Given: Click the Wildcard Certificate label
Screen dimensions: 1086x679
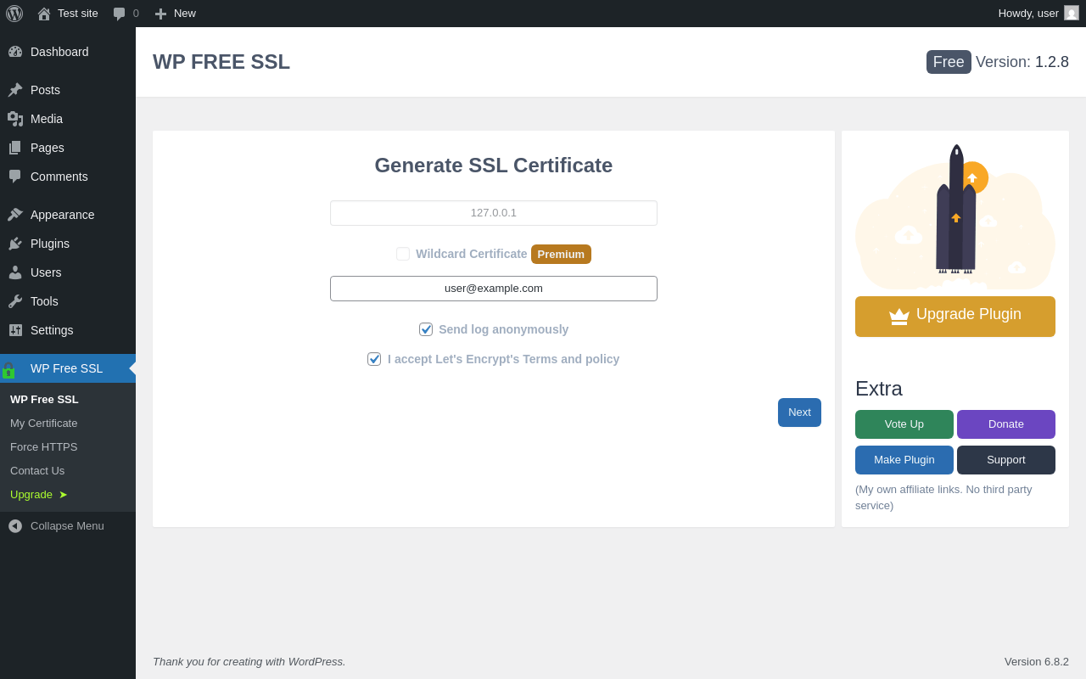Looking at the screenshot, I should click(x=472, y=254).
